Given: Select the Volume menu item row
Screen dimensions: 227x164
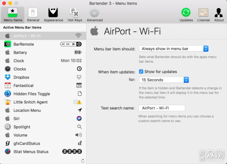Looking at the screenshot, I should [x=43, y=135].
